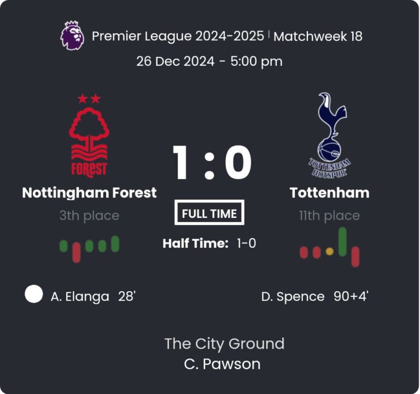Click D. Spence 90+4' event
420x394 pixels.
point(314,297)
